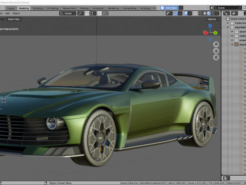Click the pin icon in Scene field

point(240,8)
